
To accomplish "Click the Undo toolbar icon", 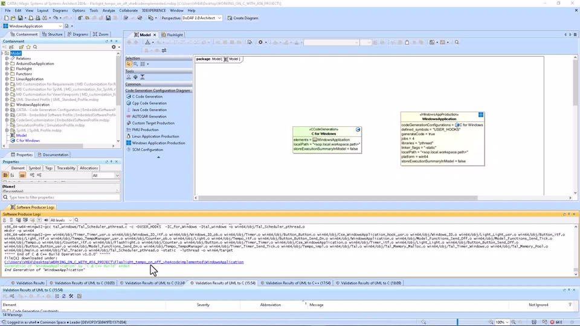I will click(x=55, y=18).
